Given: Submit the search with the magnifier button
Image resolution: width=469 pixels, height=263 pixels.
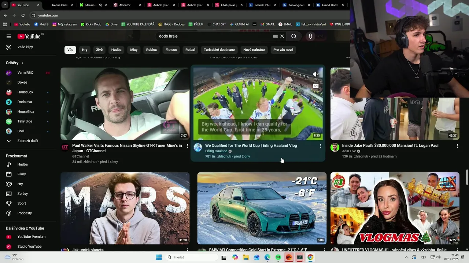Looking at the screenshot, I should pos(294,36).
